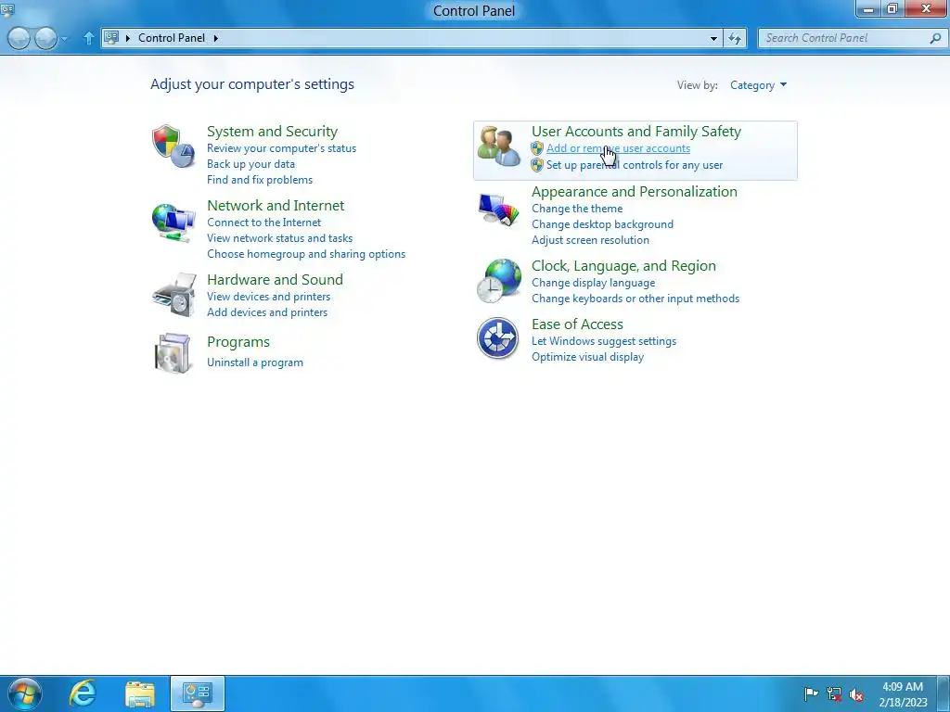Click Adjust screen resolution
The width and height of the screenshot is (950, 712).
point(591,240)
